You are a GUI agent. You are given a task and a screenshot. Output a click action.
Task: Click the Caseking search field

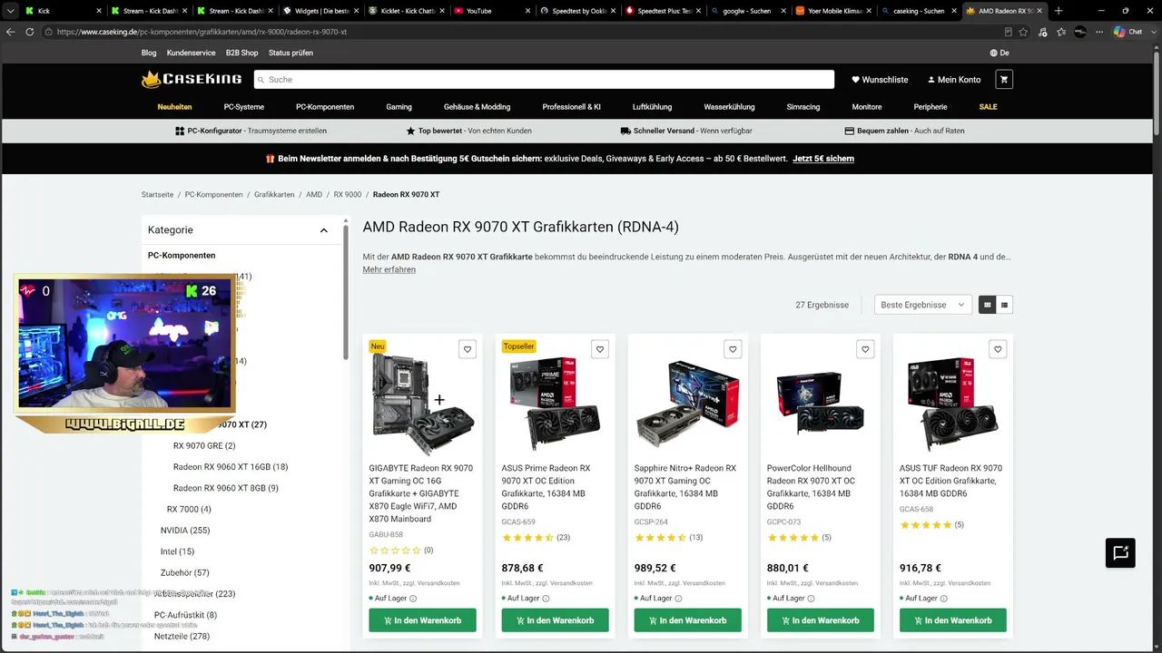(x=544, y=80)
